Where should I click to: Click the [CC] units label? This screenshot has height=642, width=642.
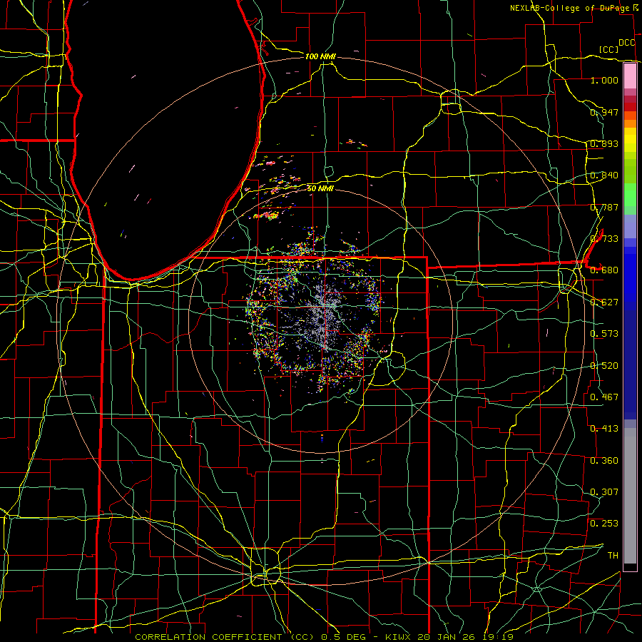pyautogui.click(x=609, y=49)
